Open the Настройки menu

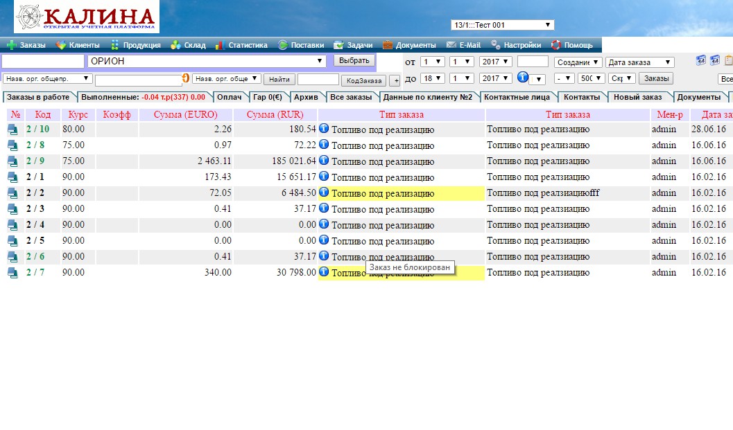pyautogui.click(x=516, y=45)
